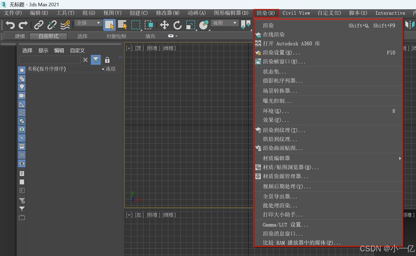Toggle display of frozen objects snowflake
The width and height of the screenshot is (416, 256).
[22, 155]
